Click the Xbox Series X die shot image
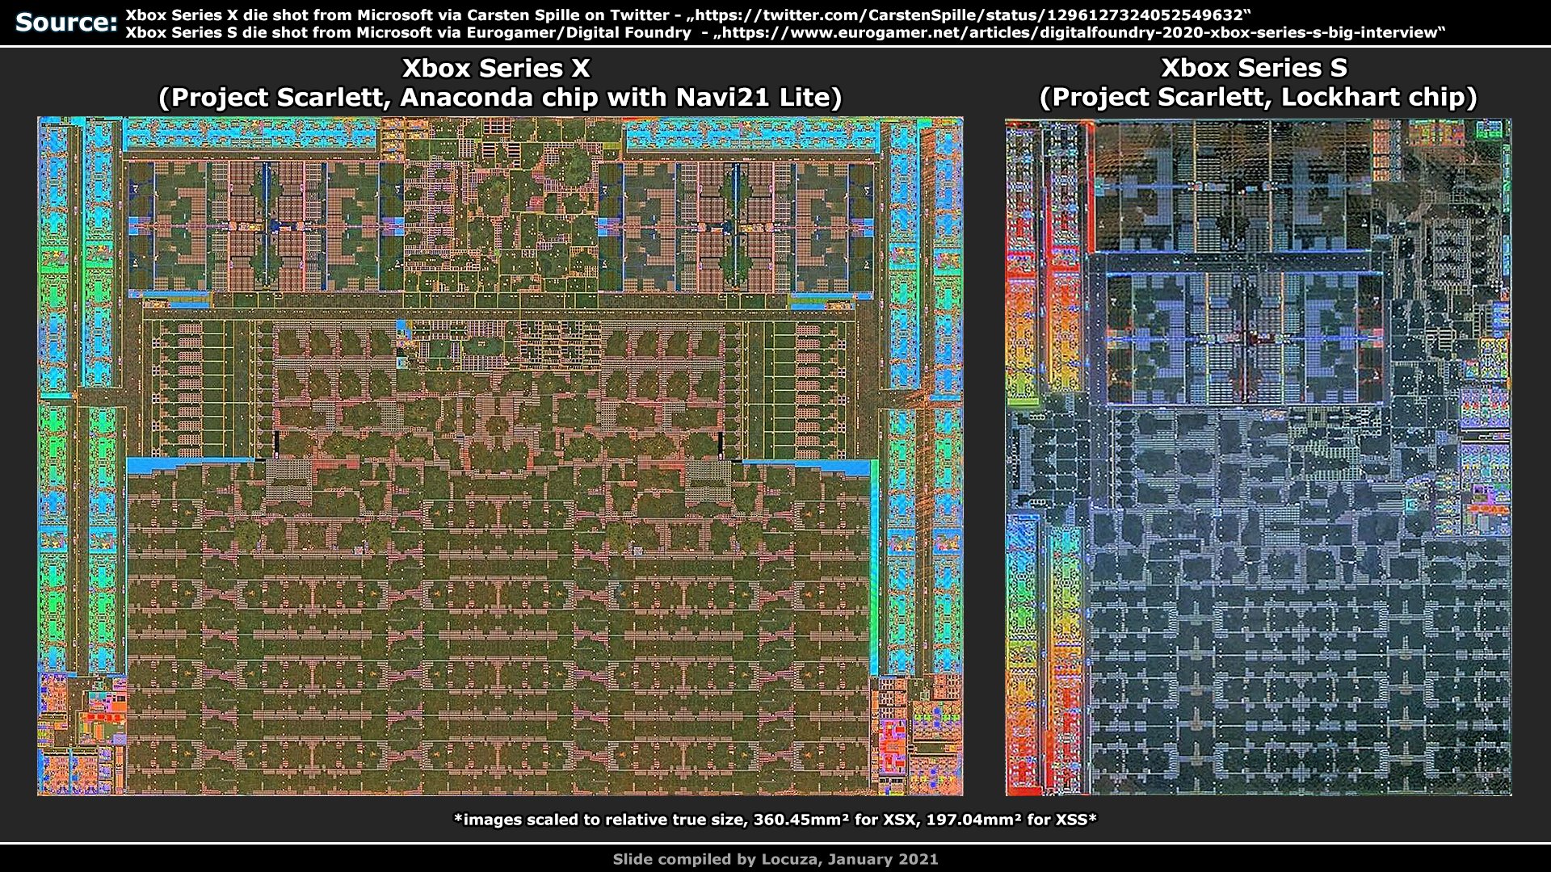Screen dimensions: 1551x872 coord(500,456)
